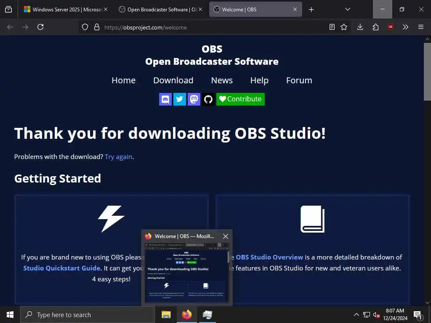
Task: Open the downloads panel
Action: pyautogui.click(x=360, y=27)
